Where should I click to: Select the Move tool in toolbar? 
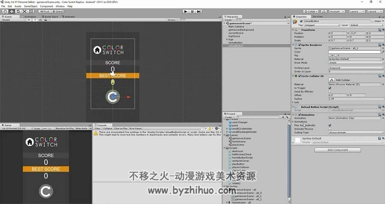pyautogui.click(x=12, y=12)
